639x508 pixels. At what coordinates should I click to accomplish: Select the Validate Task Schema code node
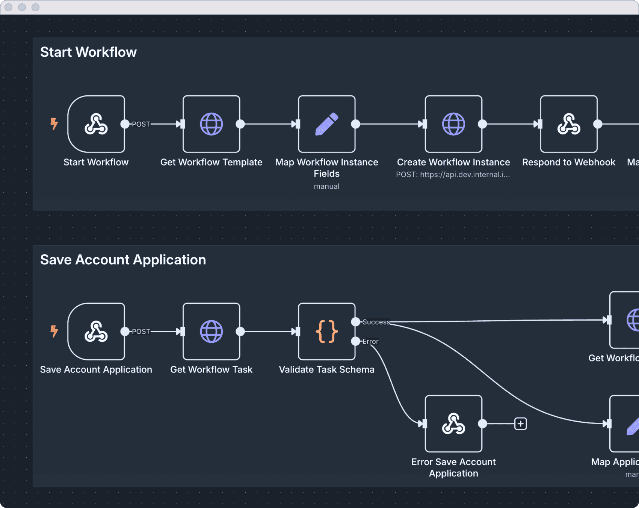point(326,332)
